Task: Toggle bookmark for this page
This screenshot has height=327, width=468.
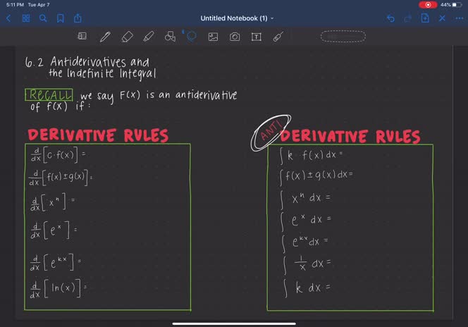Action: click(60, 18)
